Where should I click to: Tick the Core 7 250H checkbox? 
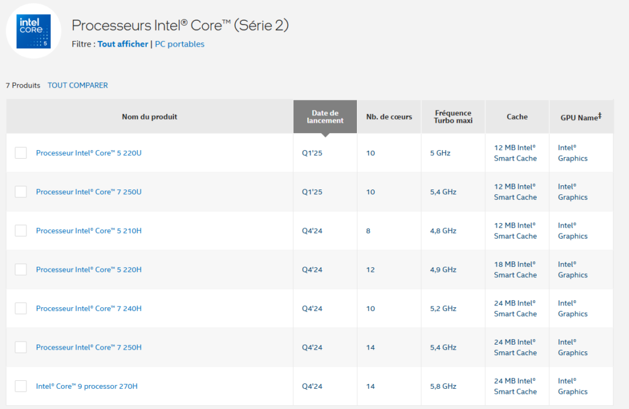pos(21,347)
